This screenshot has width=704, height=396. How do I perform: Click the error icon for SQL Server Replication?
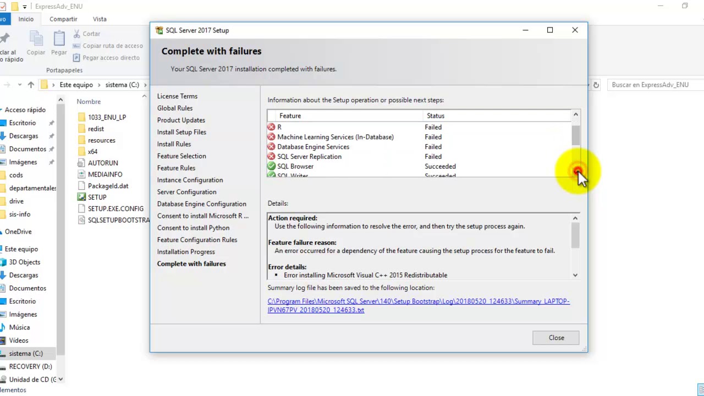click(x=271, y=157)
